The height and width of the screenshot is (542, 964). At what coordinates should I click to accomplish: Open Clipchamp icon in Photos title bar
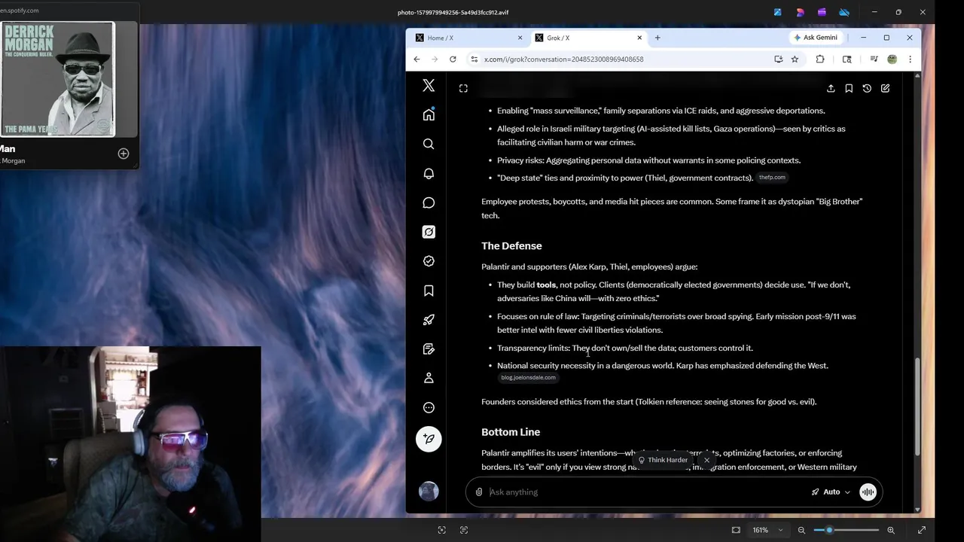click(x=822, y=12)
